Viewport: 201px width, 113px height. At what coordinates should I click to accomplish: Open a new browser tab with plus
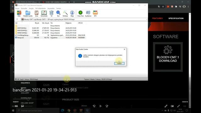[x=74, y=2]
